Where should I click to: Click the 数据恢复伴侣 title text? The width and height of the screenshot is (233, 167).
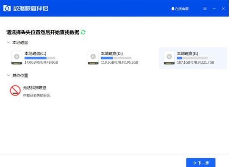coord(31,8)
